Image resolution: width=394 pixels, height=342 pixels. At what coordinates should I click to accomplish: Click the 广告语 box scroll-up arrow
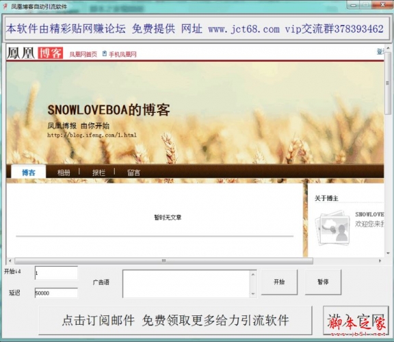click(253, 274)
